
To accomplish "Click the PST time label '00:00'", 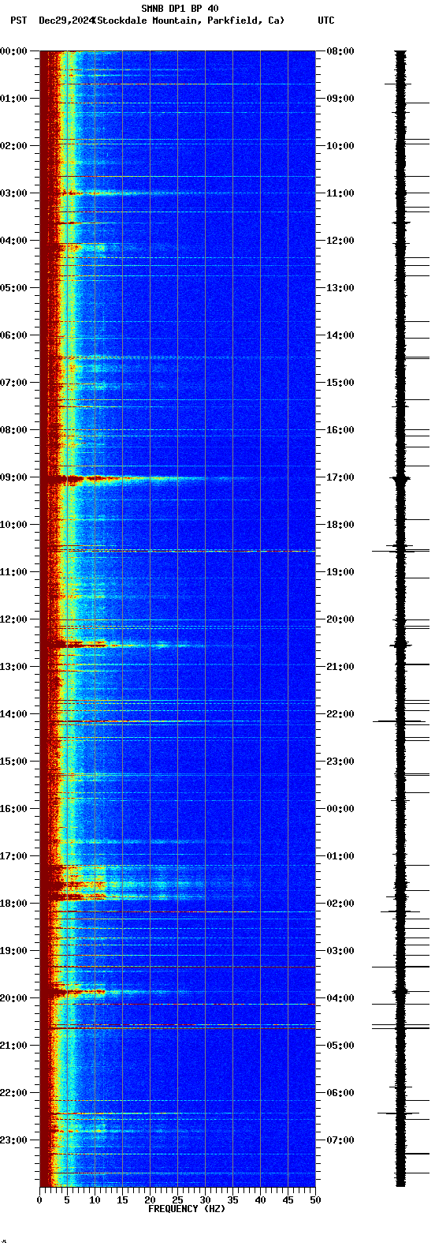I will click(x=13, y=51).
